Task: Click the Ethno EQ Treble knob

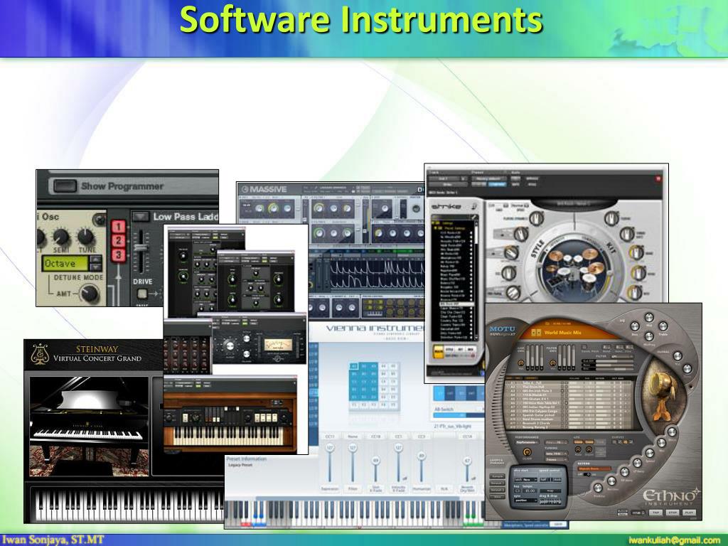Action: pyautogui.click(x=663, y=326)
